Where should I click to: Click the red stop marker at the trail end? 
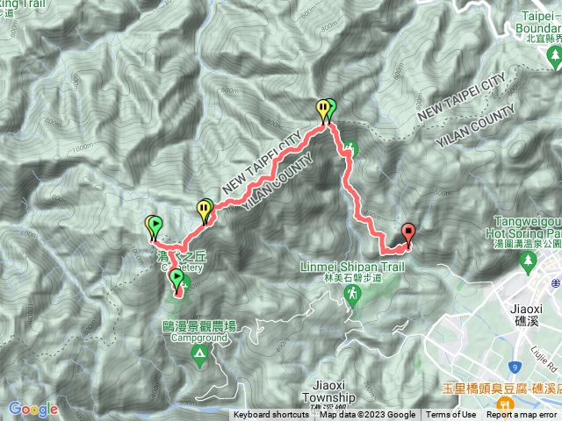[408, 234]
